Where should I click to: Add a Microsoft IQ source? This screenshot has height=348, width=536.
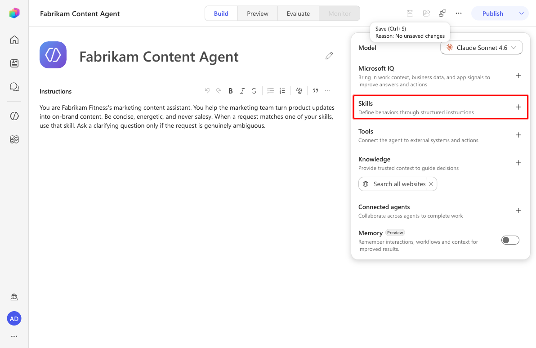coord(518,76)
